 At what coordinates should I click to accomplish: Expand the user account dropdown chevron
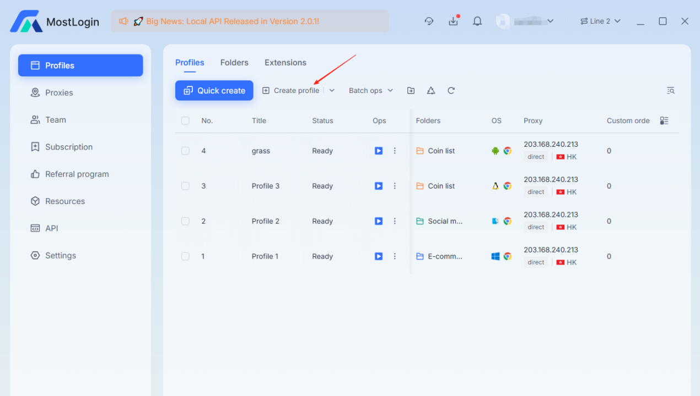pyautogui.click(x=550, y=21)
